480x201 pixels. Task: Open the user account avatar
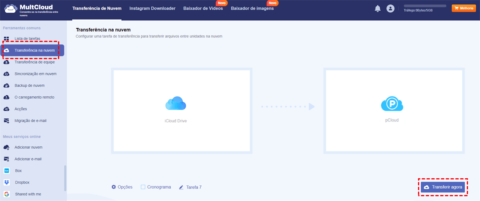pos(391,8)
